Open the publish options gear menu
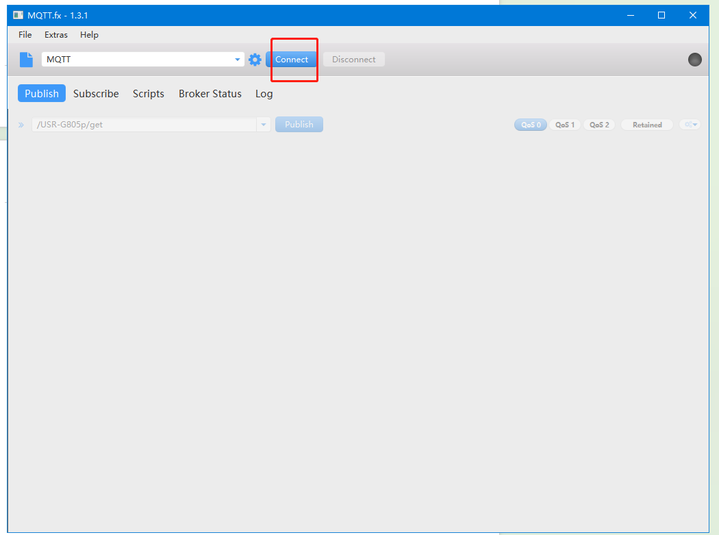 (x=690, y=125)
